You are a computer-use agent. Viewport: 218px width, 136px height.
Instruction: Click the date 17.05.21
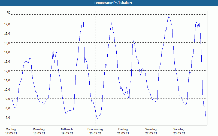point(11,133)
